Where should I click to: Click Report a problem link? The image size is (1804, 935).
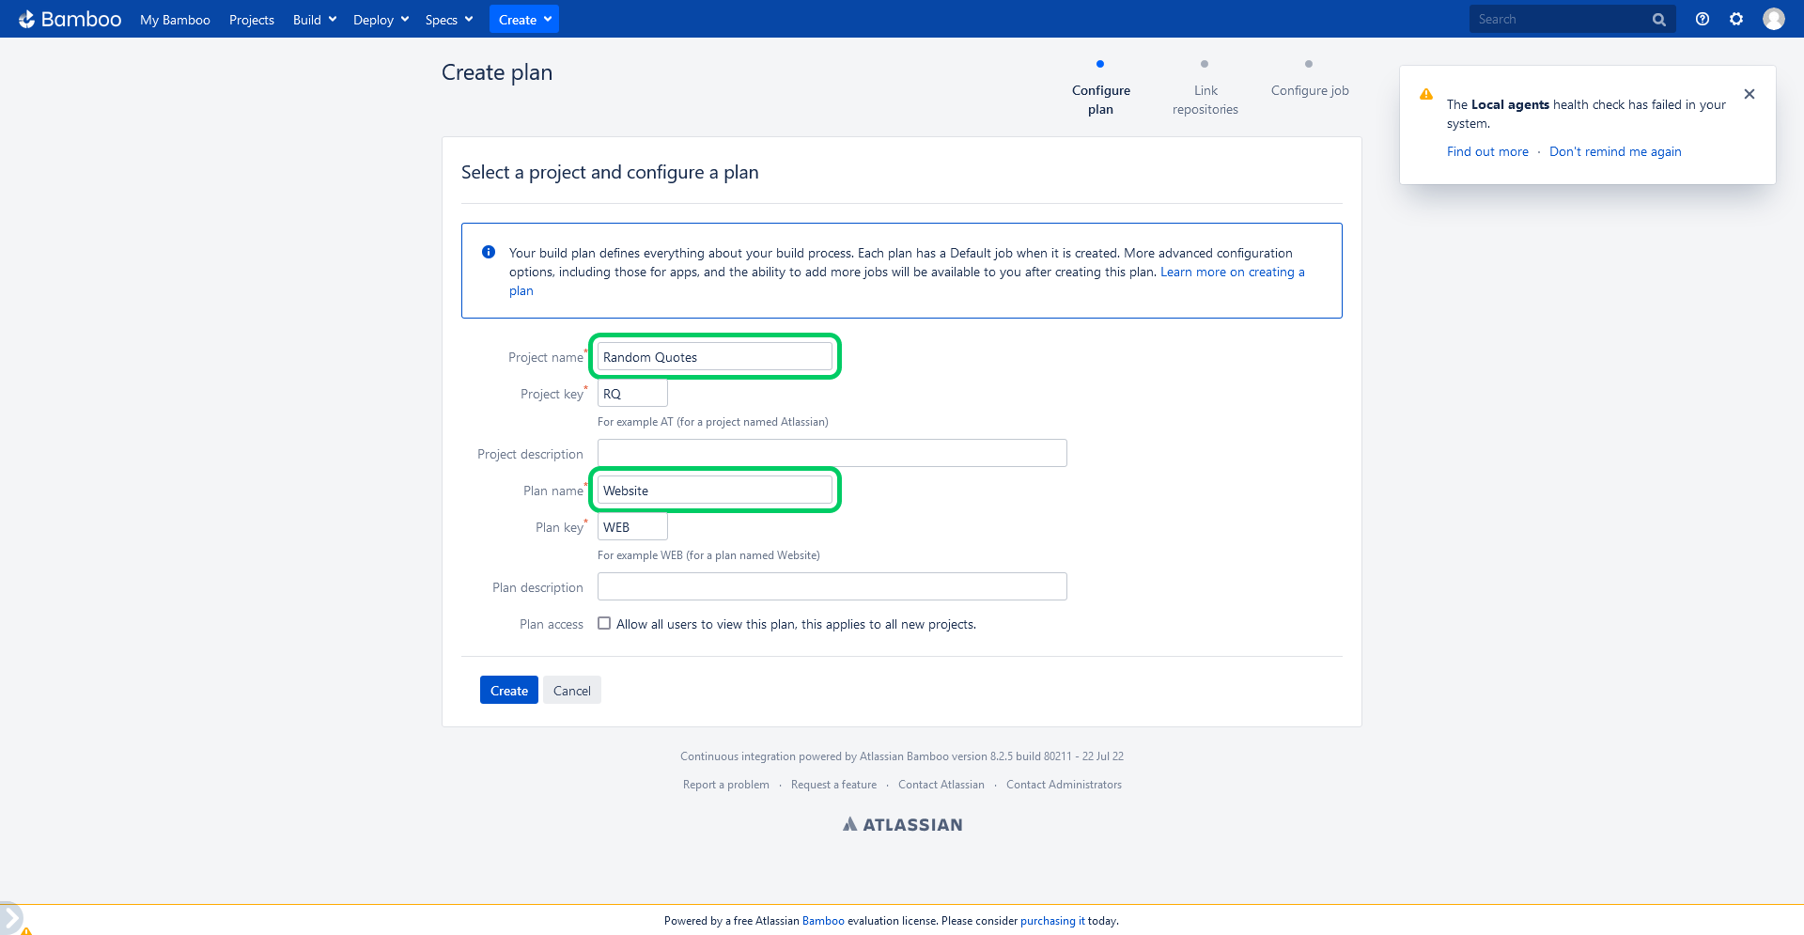pos(726,785)
